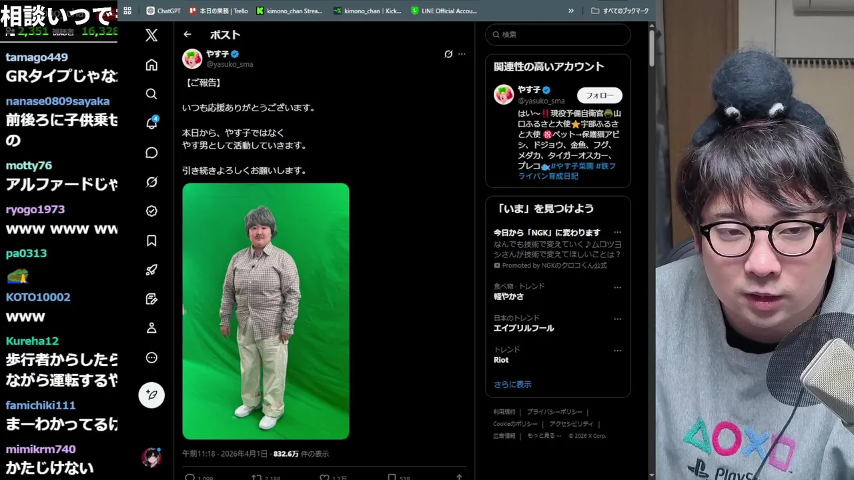Open the 今日から「NGK」に変わります promoted item
Screen dimensions: 854x480
click(x=547, y=233)
